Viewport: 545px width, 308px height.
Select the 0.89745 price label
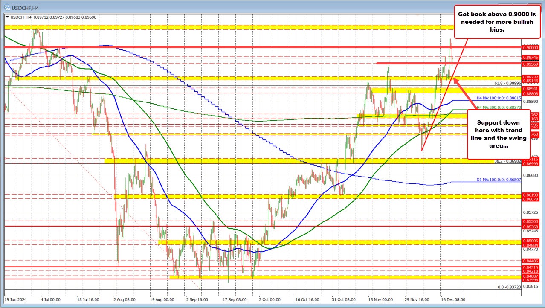pos(530,57)
